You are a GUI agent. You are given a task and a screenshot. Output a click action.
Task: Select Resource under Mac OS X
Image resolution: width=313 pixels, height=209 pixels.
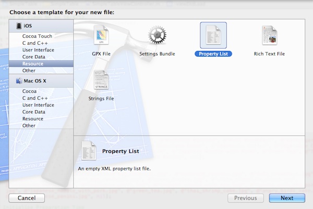(32, 119)
